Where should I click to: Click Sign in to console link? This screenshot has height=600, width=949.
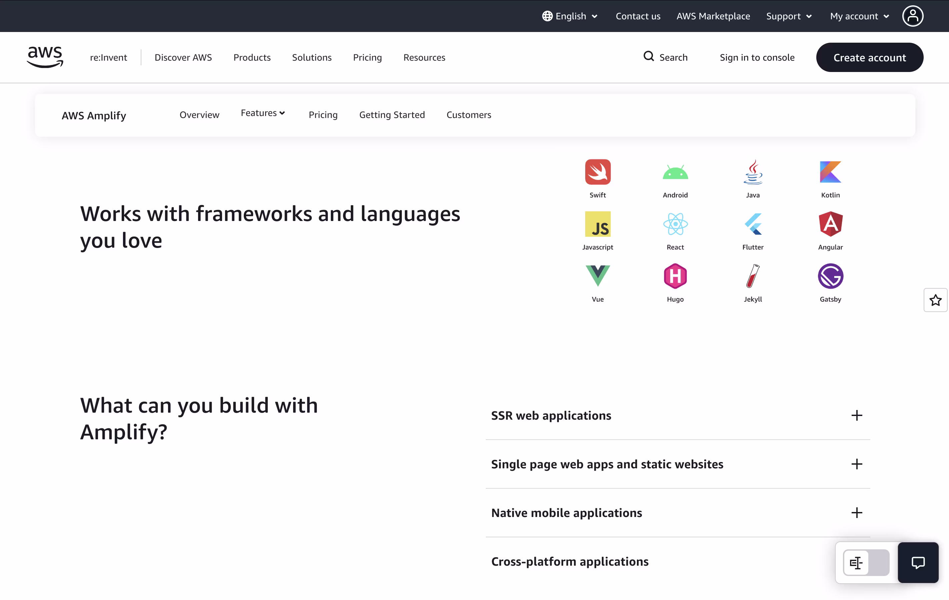[757, 58]
